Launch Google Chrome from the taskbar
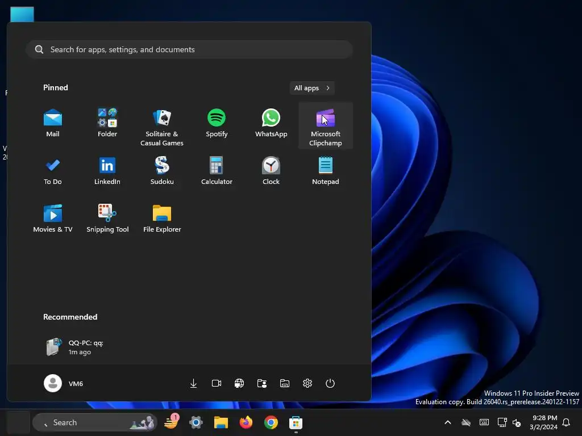The height and width of the screenshot is (436, 582). click(x=271, y=422)
